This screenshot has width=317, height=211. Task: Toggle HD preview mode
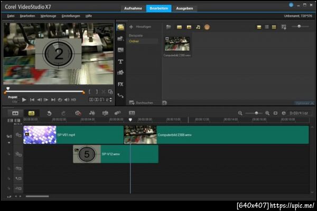(73, 99)
